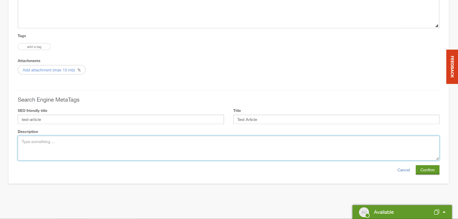Viewport: 458px width, 219px height.
Task: Click the paperclip icon in the attachment button
Action: tap(79, 70)
